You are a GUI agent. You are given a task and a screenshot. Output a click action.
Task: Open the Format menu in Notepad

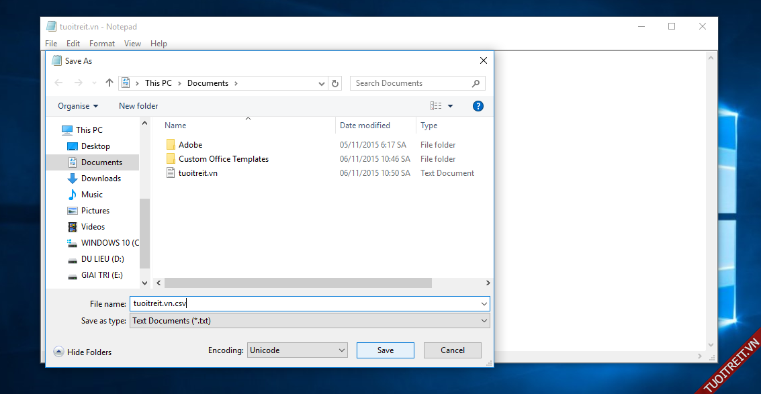tap(102, 44)
